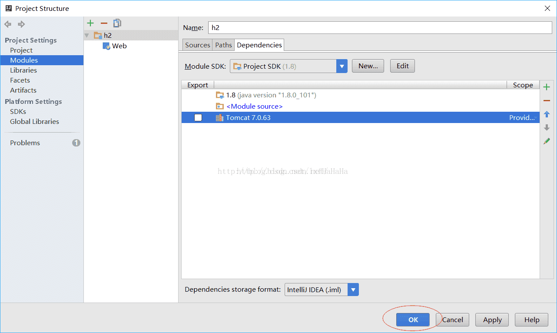
Task: Select the Dependencies tab
Action: [x=259, y=45]
